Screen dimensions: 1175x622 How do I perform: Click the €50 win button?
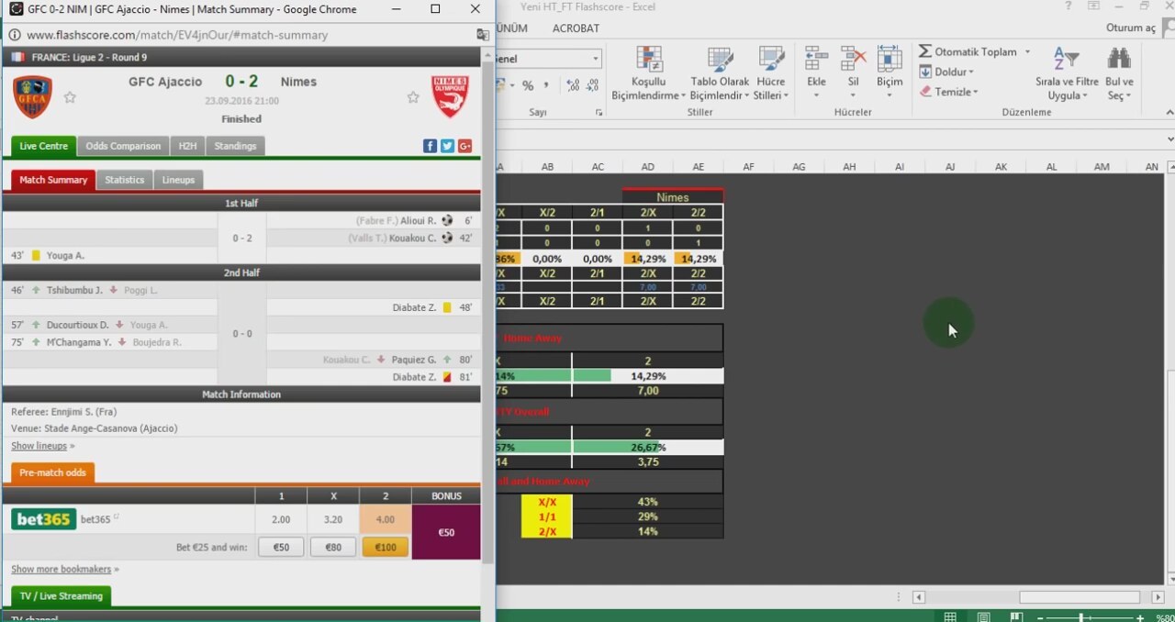coord(281,547)
